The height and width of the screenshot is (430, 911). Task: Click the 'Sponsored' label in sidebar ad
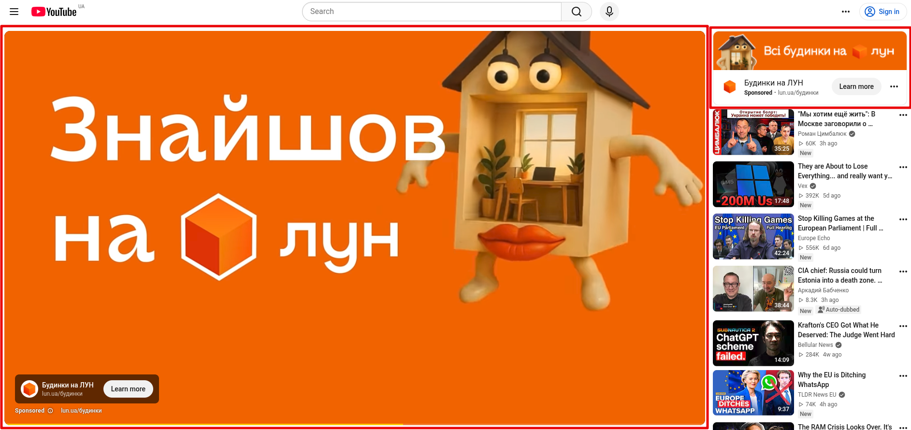click(758, 93)
